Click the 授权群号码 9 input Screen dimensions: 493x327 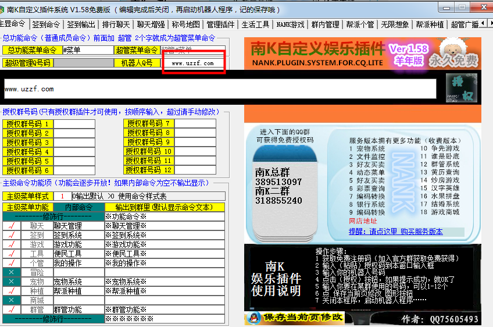[x=195, y=142]
